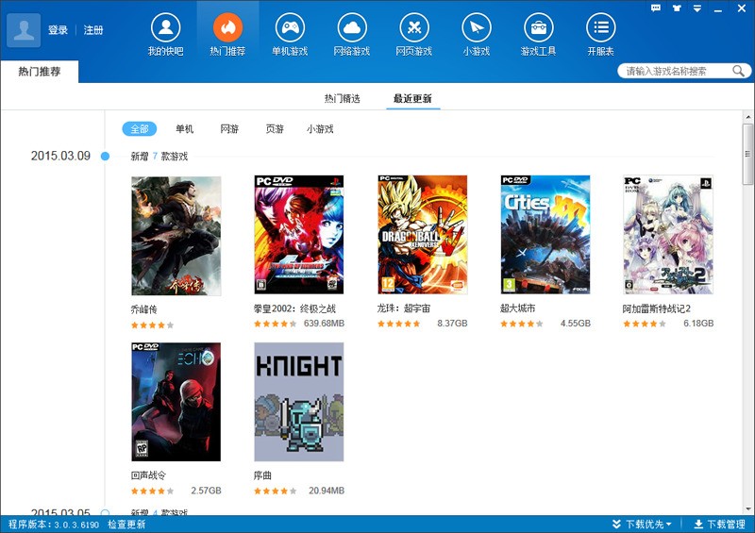Filter by 单机 games
755x533 pixels.
pos(184,129)
